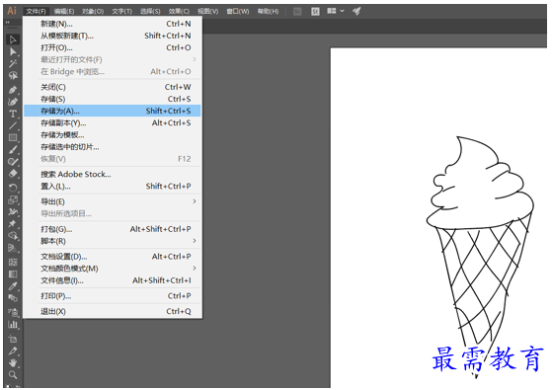This screenshot has height=390, width=552.
Task: Choose the Symbol Sprayer tool
Action: coord(13,312)
